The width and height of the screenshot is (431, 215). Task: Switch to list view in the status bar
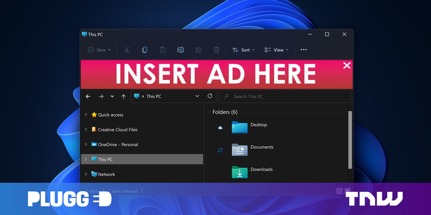click(x=339, y=191)
